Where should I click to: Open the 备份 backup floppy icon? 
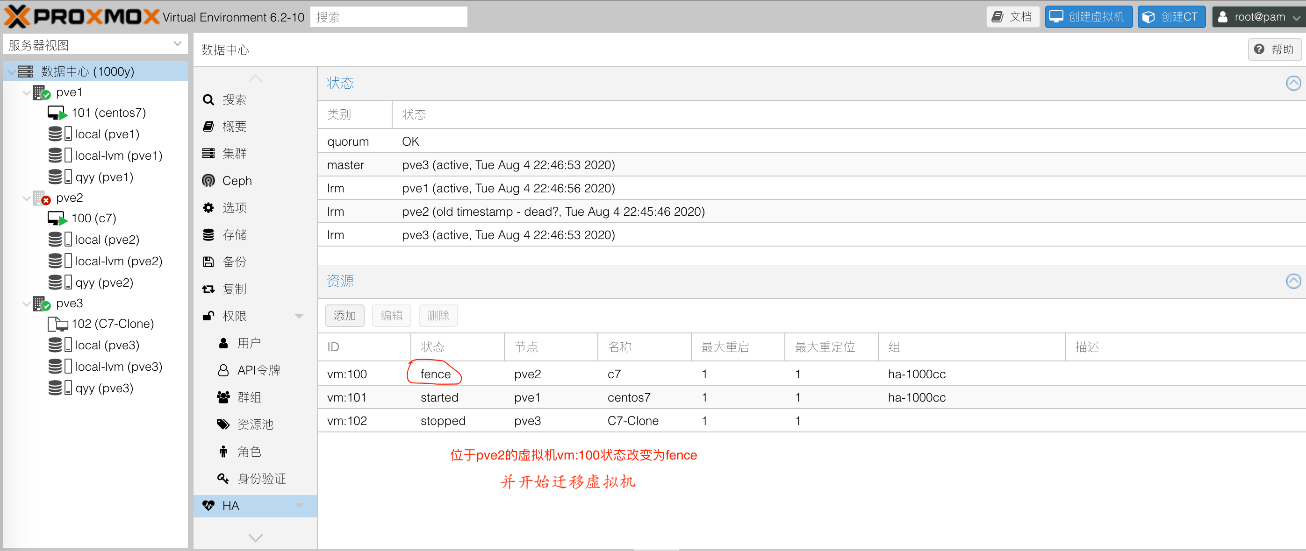pyautogui.click(x=208, y=262)
